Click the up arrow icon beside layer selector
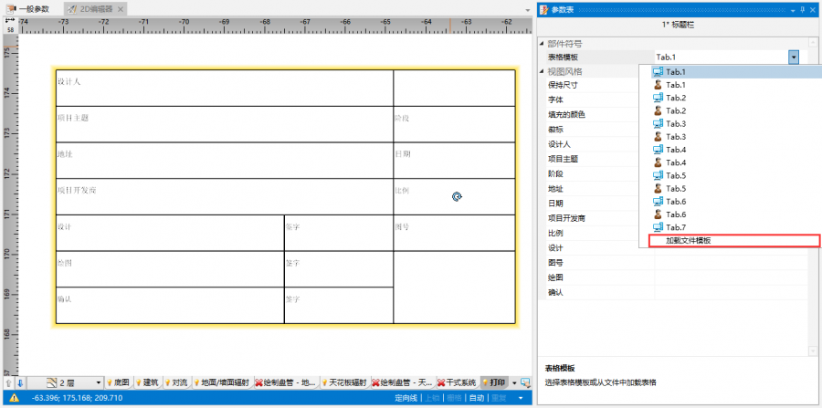Image resolution: width=822 pixels, height=408 pixels. (9, 382)
